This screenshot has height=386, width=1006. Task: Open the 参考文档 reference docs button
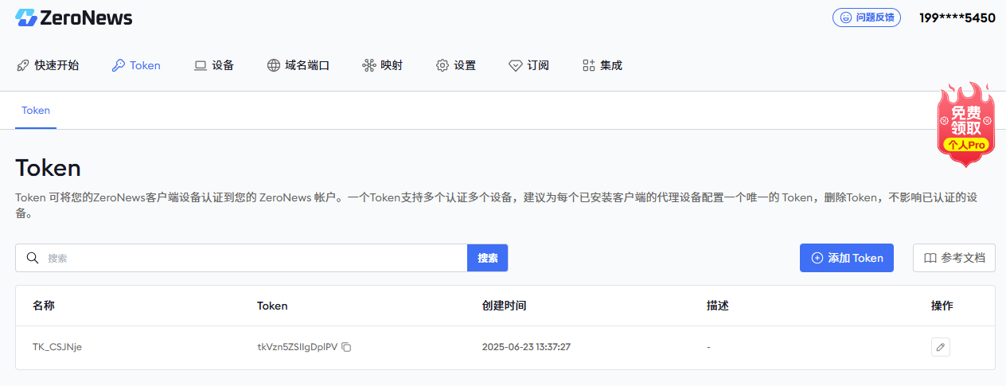(954, 258)
